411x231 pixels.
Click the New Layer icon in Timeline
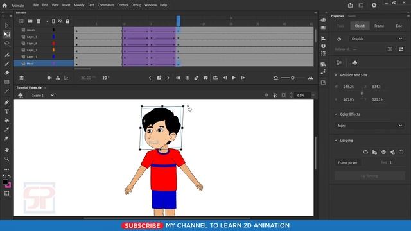point(21,21)
